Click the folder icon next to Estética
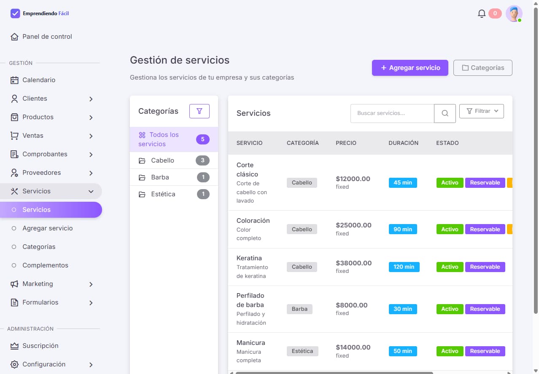Image resolution: width=539 pixels, height=374 pixels. point(142,194)
